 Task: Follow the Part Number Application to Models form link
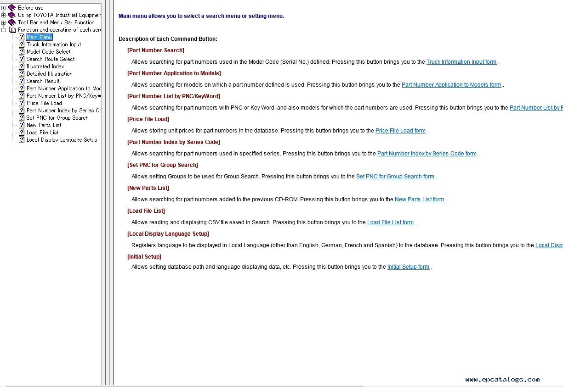[x=451, y=85]
